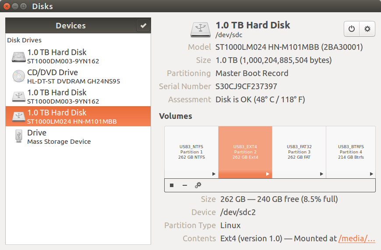Click the power off drive button
Screen dimensions: 381x250
pos(352,29)
